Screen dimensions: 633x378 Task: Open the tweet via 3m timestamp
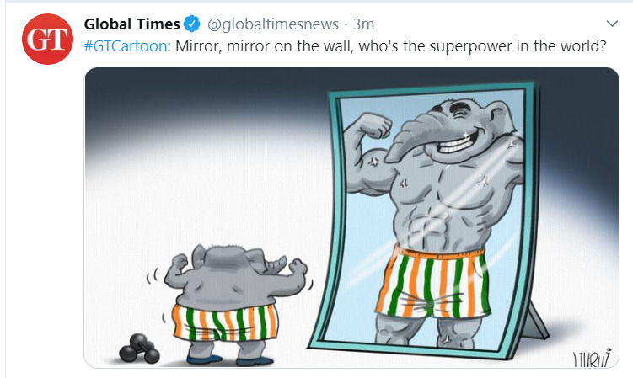pos(363,24)
